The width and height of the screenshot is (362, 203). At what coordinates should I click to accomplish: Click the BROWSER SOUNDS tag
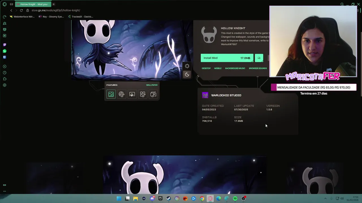click(258, 68)
